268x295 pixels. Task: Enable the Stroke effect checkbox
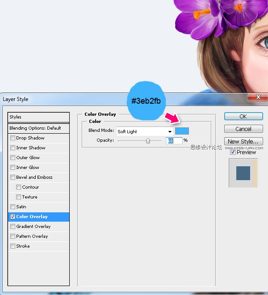13,246
